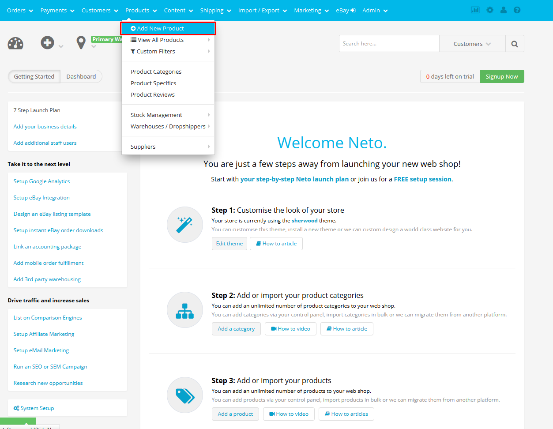Open the reports chart icon in header
This screenshot has width=553, height=429.
(x=475, y=10)
